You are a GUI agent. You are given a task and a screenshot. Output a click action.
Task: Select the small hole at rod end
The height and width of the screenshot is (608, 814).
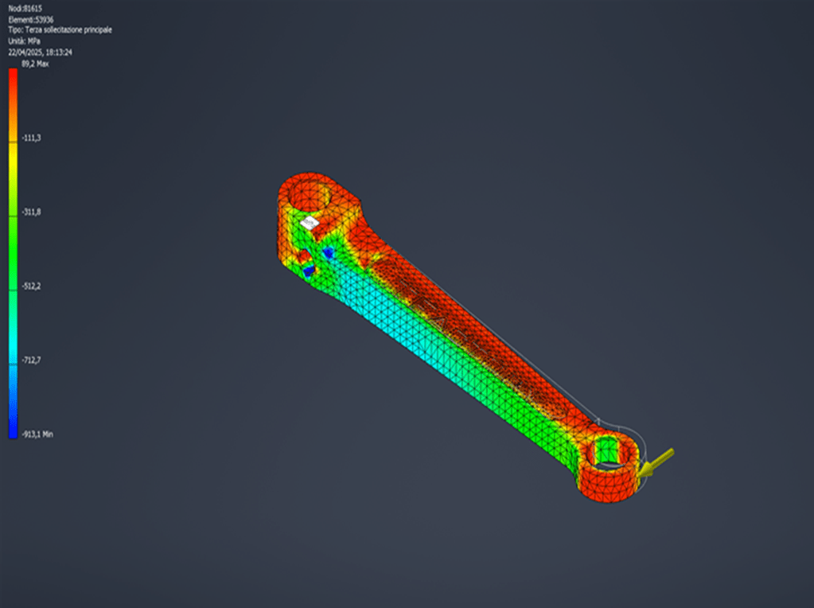pyautogui.click(x=609, y=453)
